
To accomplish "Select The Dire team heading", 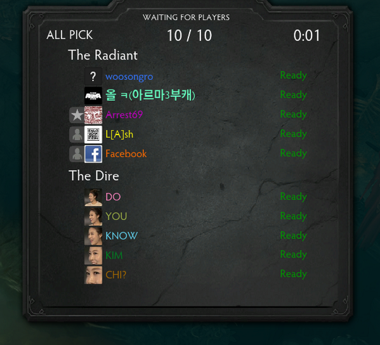I will 94,176.
